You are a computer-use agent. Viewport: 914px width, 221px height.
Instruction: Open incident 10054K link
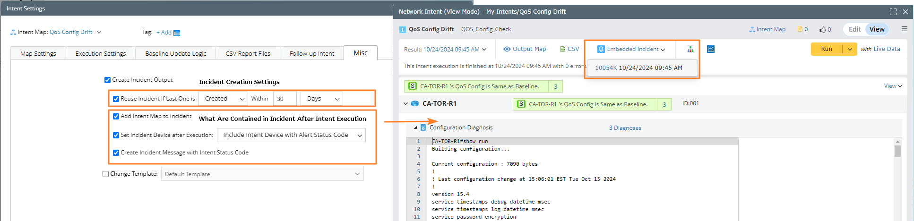click(x=606, y=68)
